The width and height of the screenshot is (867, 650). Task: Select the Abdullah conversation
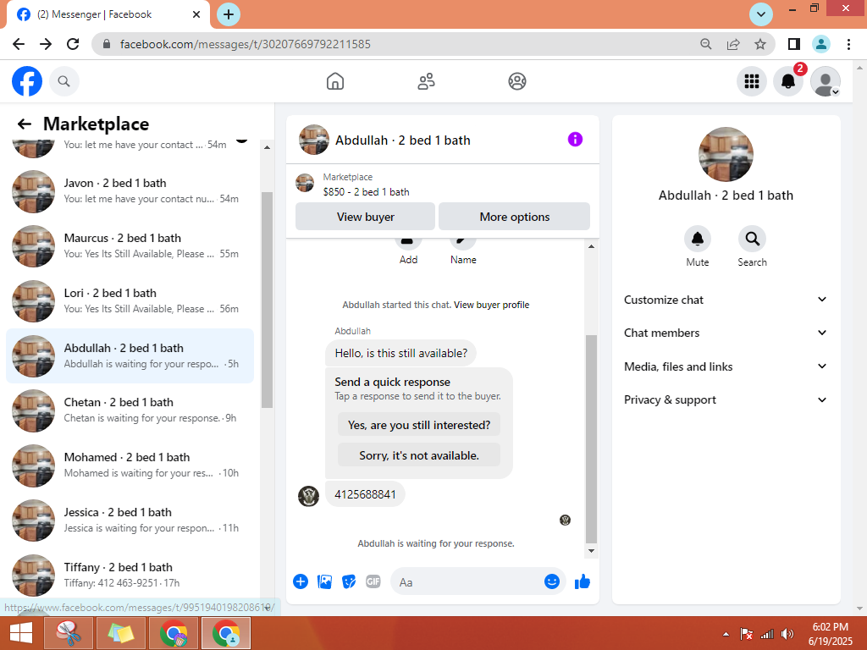coord(130,356)
